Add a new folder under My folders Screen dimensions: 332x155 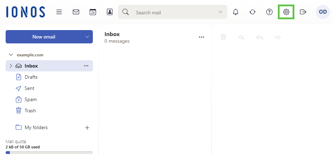[87, 128]
